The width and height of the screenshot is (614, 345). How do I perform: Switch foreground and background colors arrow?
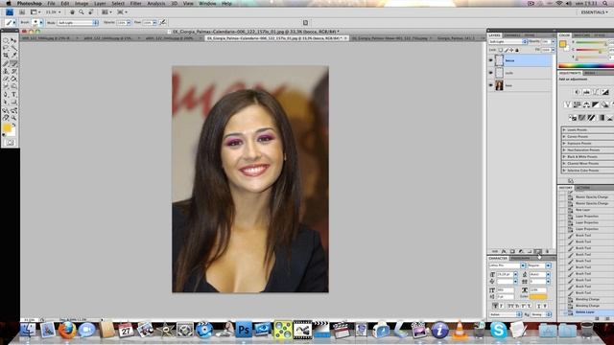pyautogui.click(x=14, y=125)
